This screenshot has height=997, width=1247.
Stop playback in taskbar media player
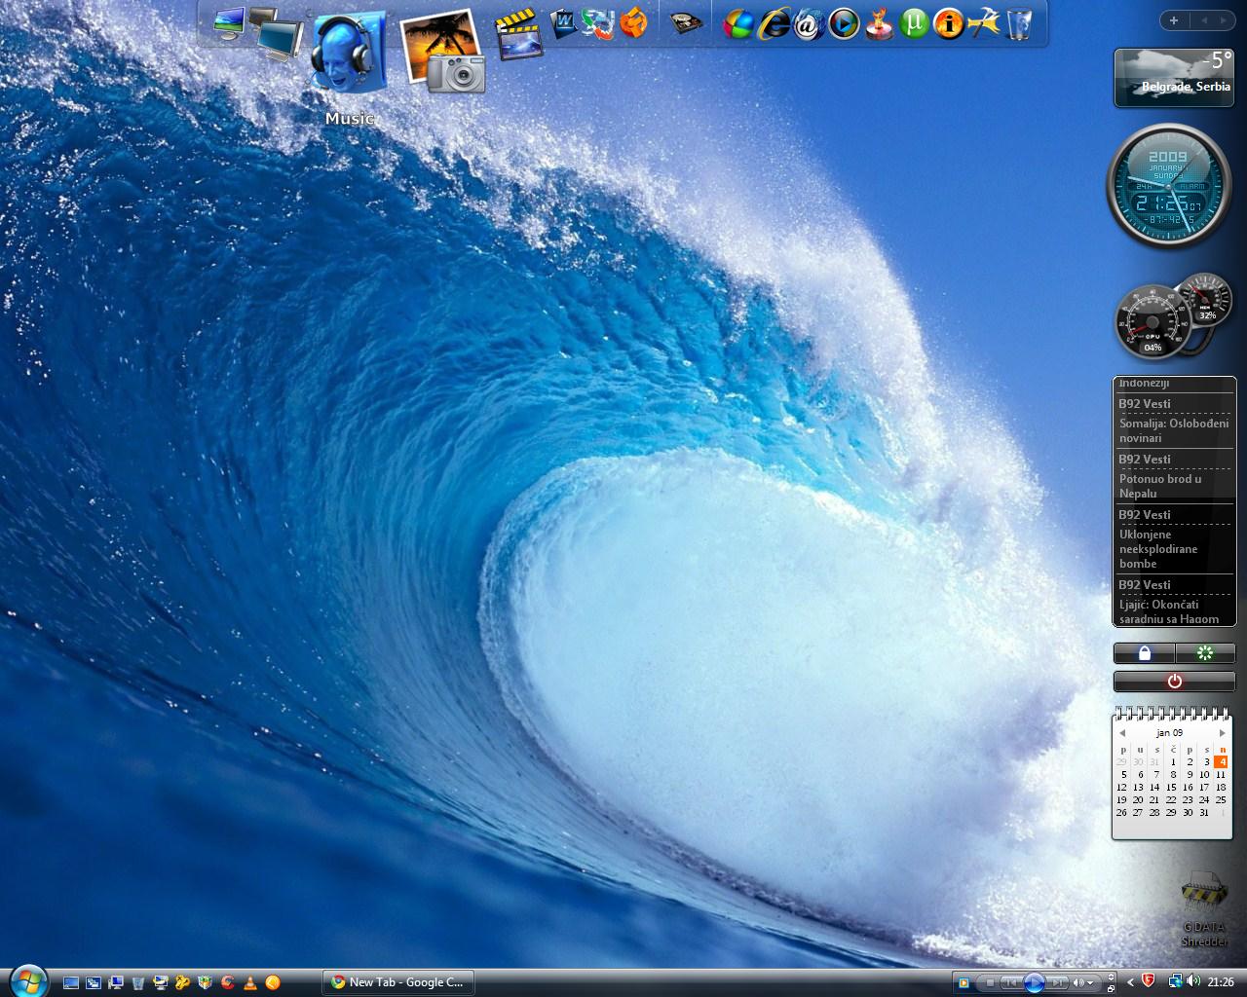click(989, 982)
